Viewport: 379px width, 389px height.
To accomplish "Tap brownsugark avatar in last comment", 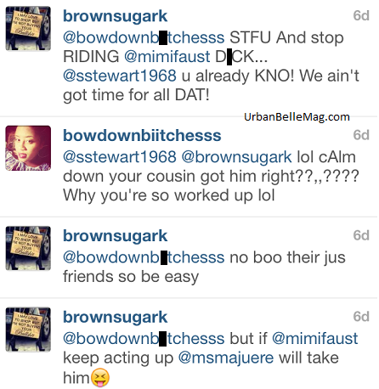I will coord(28,330).
